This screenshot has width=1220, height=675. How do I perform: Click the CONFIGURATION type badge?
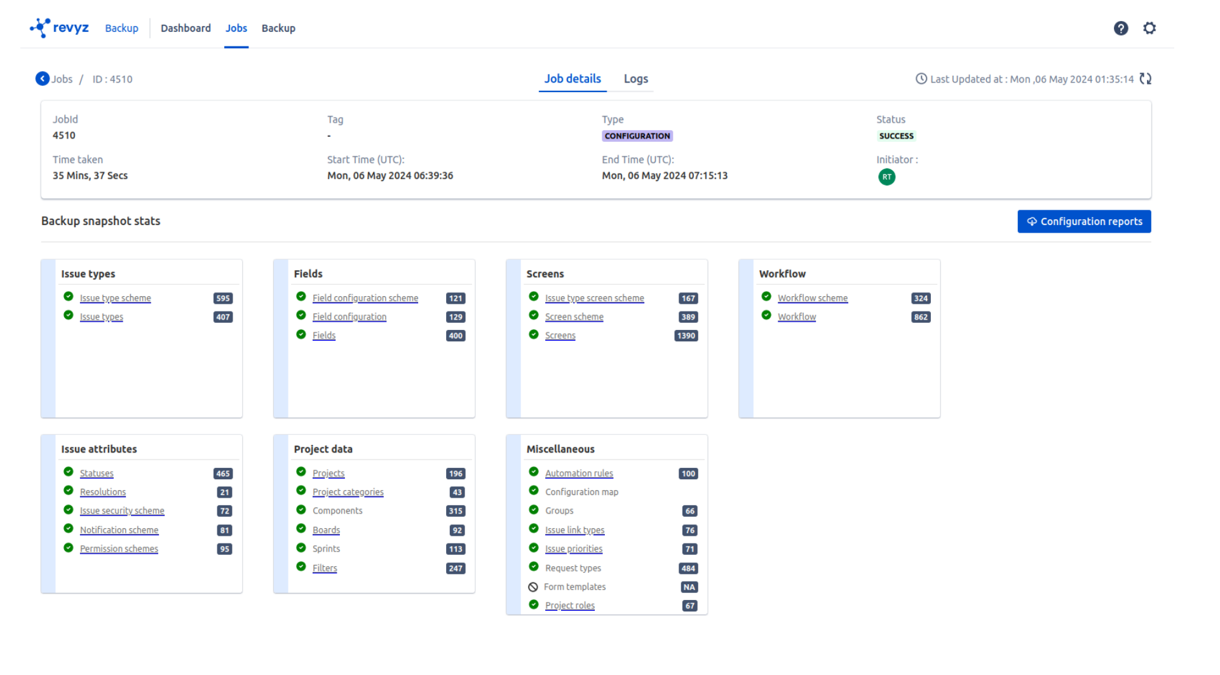pos(637,136)
